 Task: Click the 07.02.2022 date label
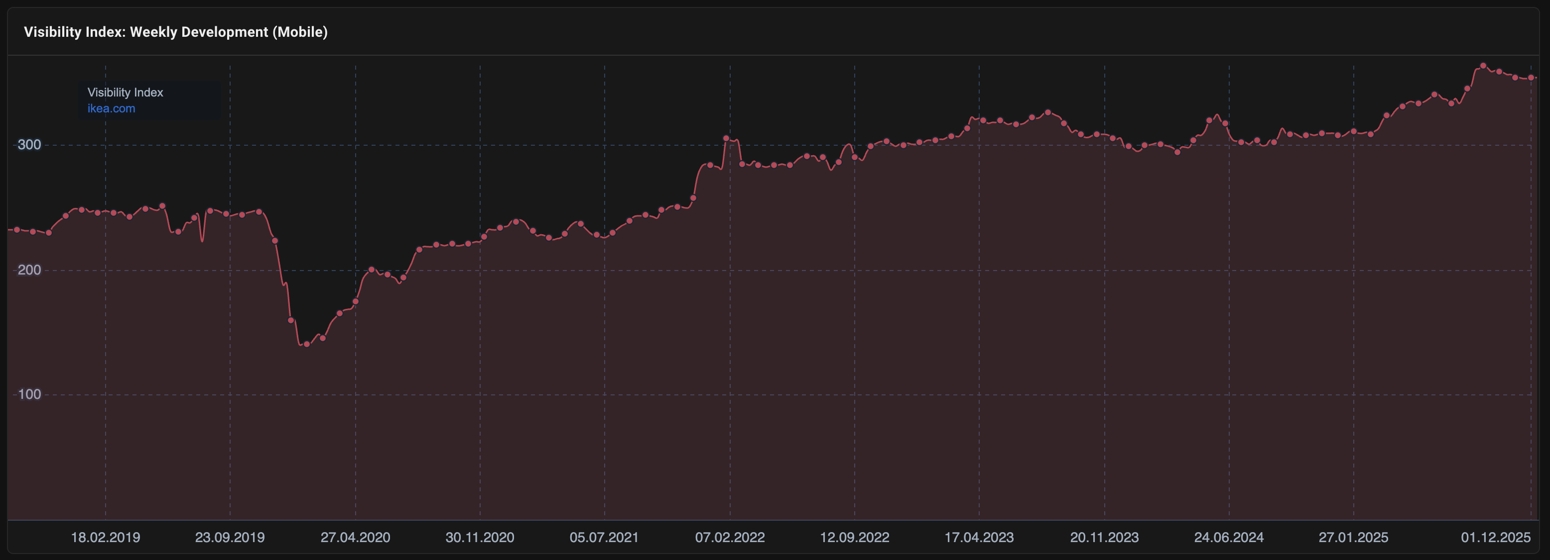[x=730, y=537]
